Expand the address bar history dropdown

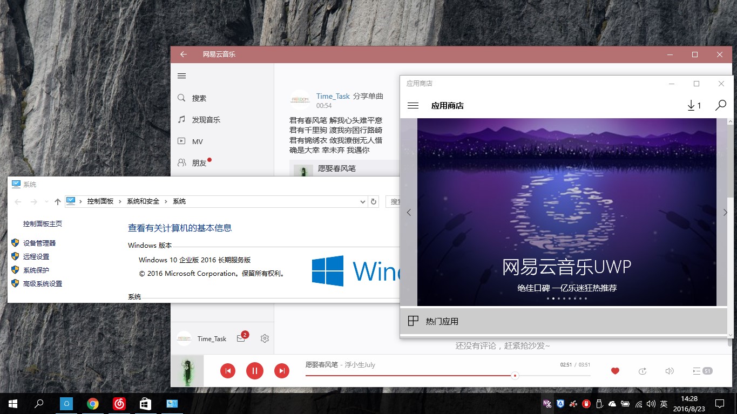(363, 201)
